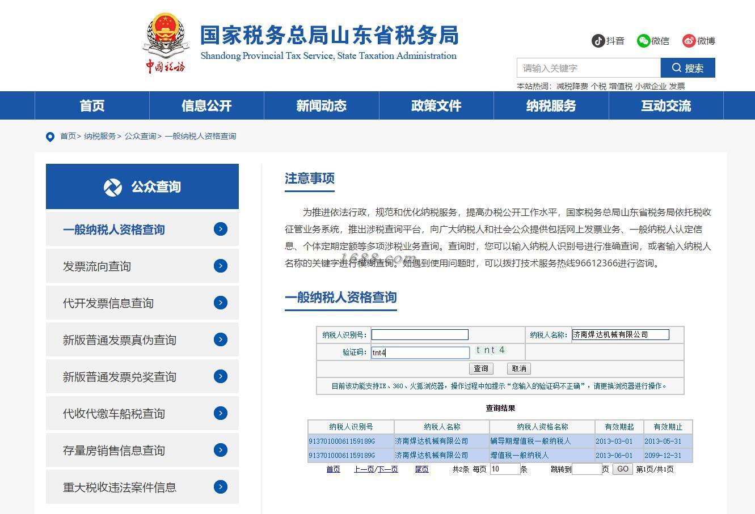Focus the 纳税人名称 input field
The height and width of the screenshot is (514, 755).
click(621, 335)
